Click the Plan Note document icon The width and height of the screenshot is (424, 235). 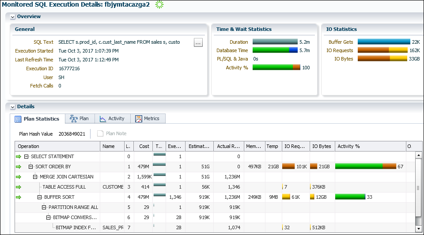click(100, 133)
